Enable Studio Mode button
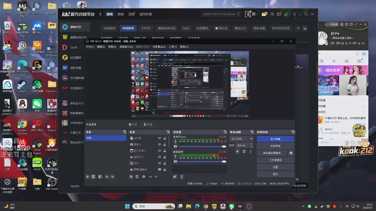The image size is (376, 211). (275, 160)
